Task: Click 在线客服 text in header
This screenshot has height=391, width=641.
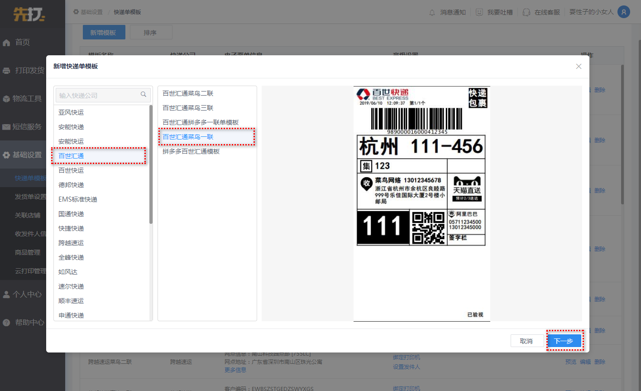Action: click(547, 12)
